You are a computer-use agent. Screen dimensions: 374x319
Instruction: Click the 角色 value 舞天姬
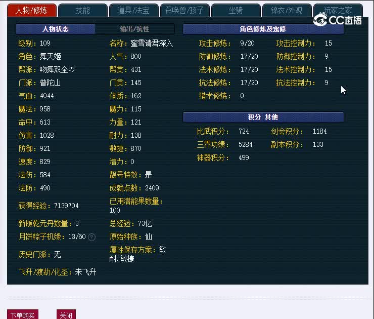tap(51, 56)
